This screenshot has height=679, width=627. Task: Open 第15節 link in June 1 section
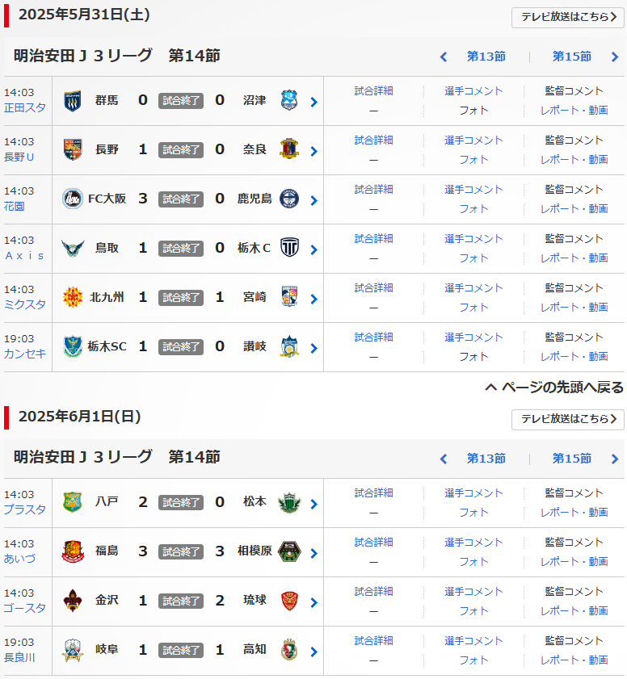(x=571, y=459)
